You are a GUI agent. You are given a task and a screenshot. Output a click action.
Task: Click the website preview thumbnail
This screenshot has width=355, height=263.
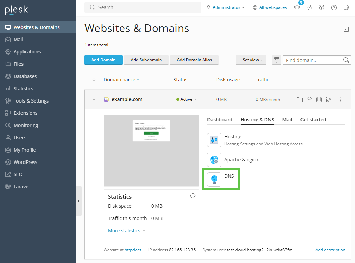151,151
